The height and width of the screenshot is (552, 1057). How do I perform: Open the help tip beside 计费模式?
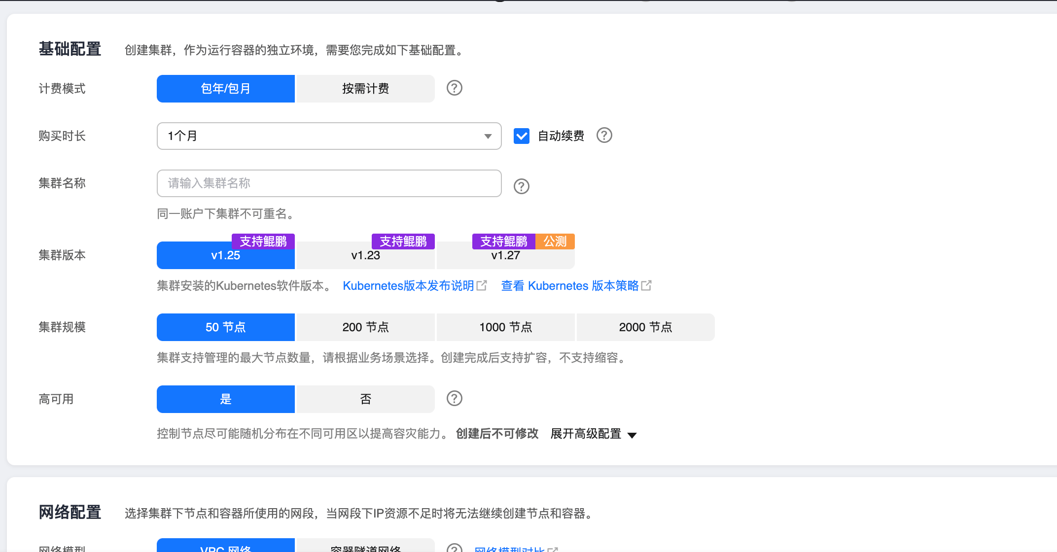pos(454,88)
